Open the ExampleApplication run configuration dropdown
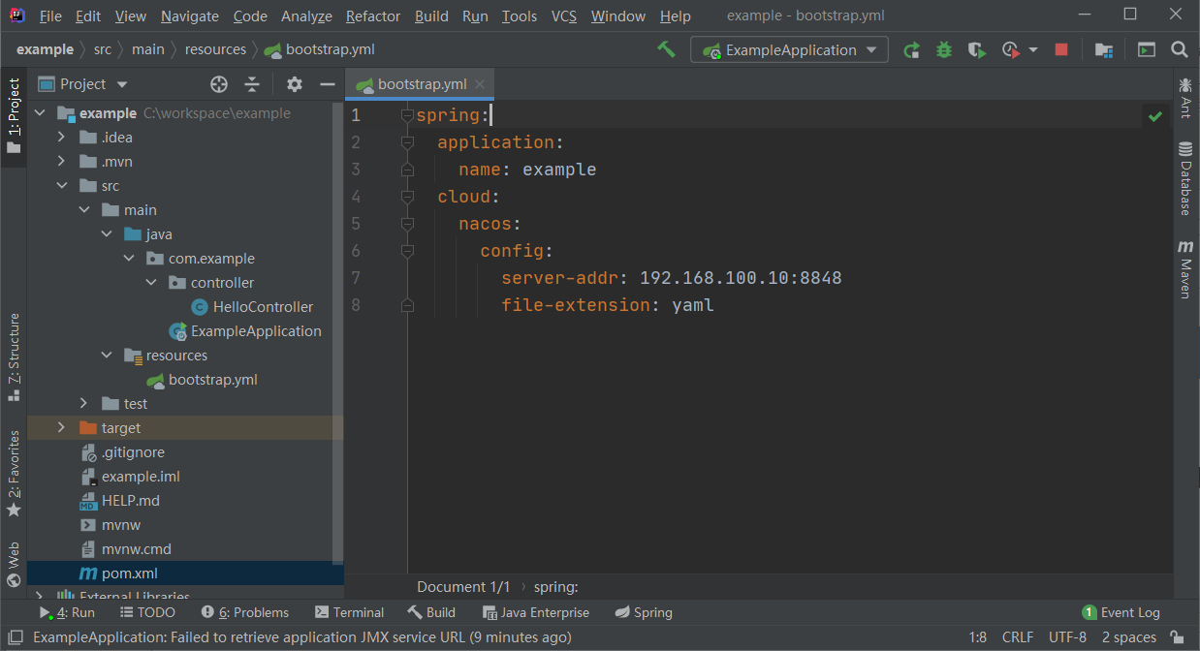Viewport: 1200px width, 651px height. coord(789,49)
